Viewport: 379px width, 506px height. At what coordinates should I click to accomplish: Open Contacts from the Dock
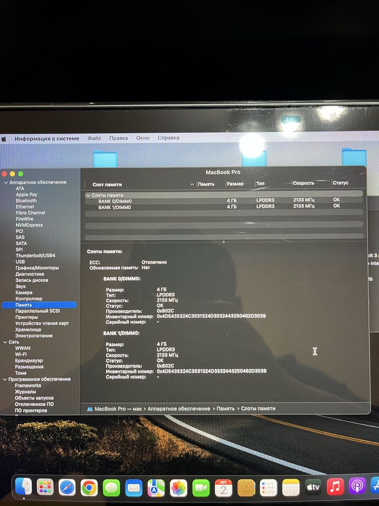[246, 488]
